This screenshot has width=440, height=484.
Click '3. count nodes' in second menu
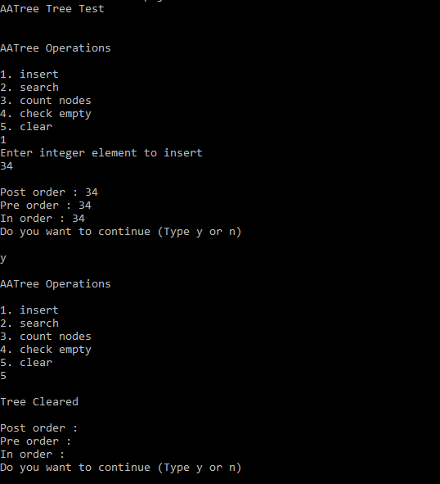46,337
